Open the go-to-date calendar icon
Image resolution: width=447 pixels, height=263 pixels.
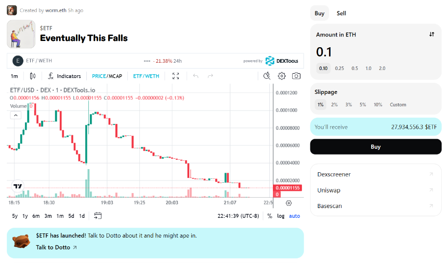click(x=98, y=216)
